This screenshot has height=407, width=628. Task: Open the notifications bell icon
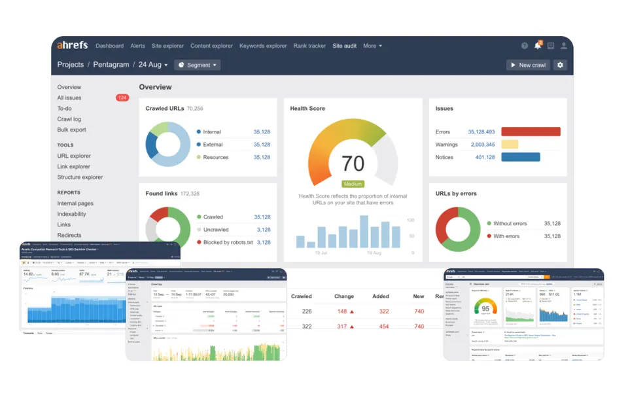click(x=538, y=45)
